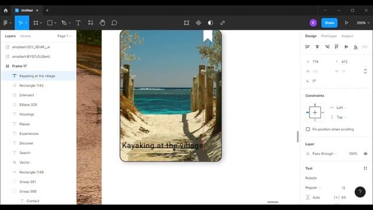
Task: Click the constraints box widget
Action: coord(315,113)
